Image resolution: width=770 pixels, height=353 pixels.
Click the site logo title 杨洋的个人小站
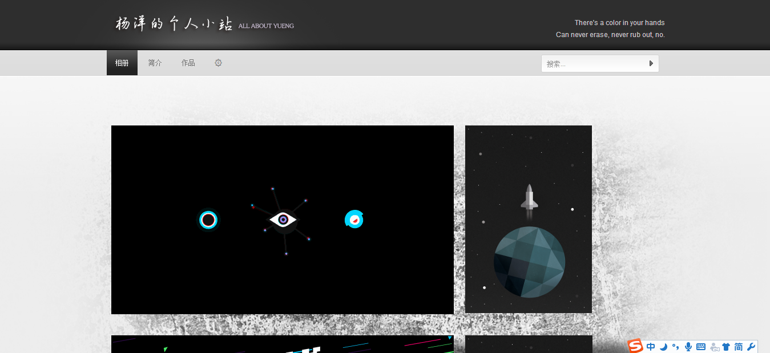pyautogui.click(x=174, y=24)
